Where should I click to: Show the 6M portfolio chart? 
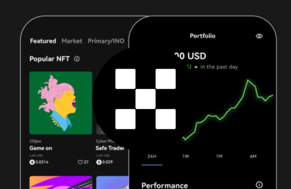tap(253, 156)
